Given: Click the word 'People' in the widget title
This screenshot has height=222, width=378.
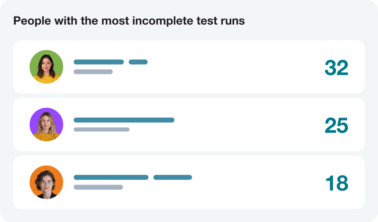Looking at the screenshot, I should (x=28, y=21).
